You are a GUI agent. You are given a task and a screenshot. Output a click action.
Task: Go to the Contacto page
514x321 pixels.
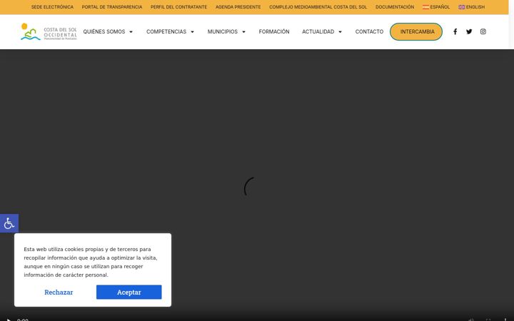(x=369, y=31)
